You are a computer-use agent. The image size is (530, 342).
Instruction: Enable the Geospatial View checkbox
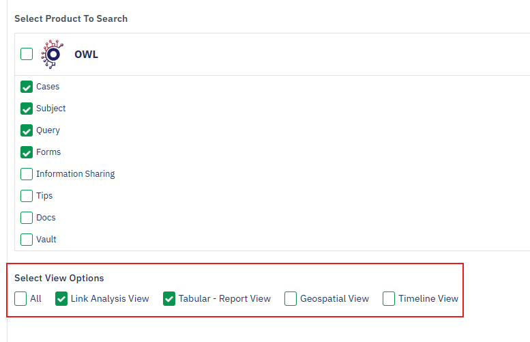coord(291,298)
